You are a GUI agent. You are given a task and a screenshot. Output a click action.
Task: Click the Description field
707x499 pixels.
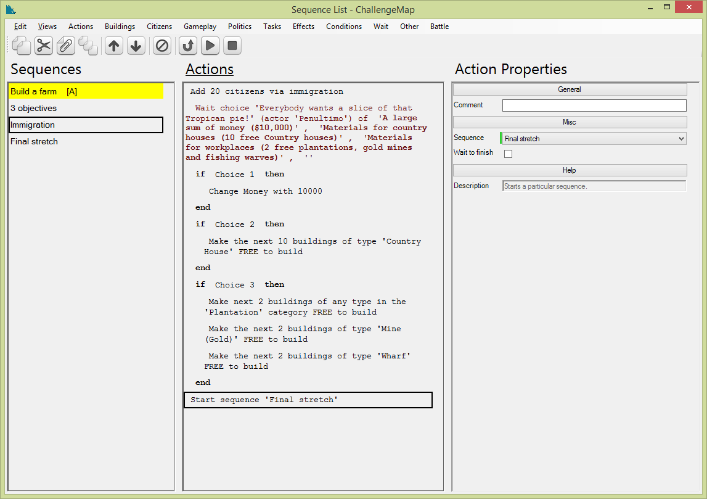(594, 186)
